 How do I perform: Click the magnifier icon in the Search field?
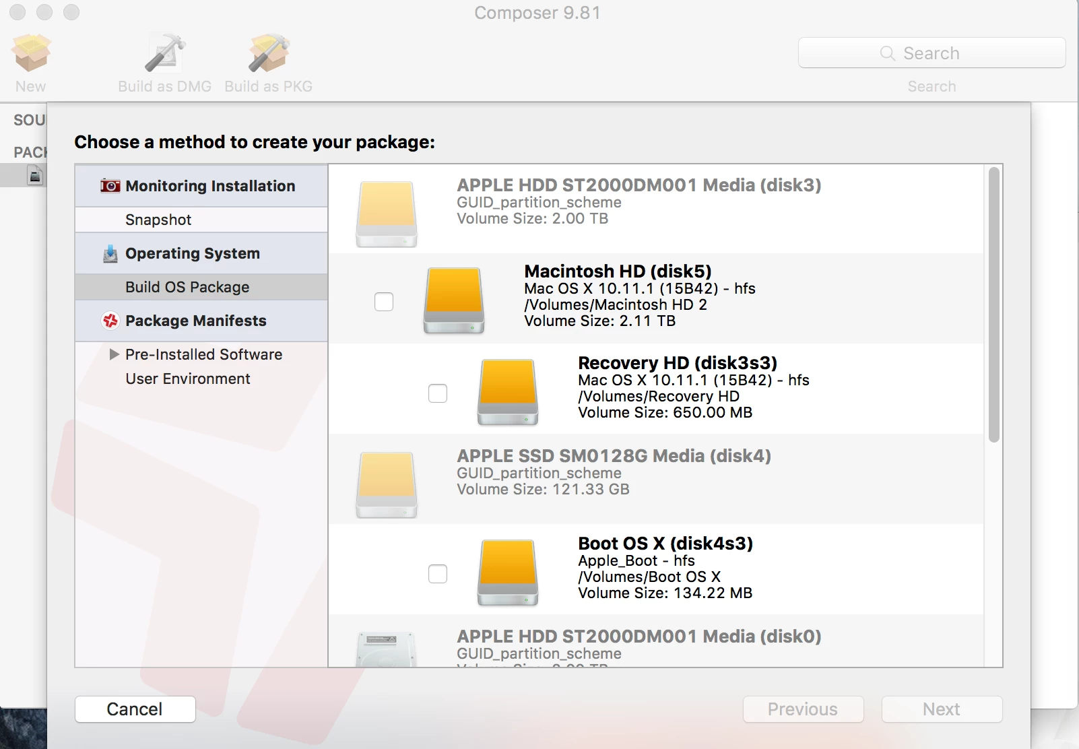click(x=888, y=53)
